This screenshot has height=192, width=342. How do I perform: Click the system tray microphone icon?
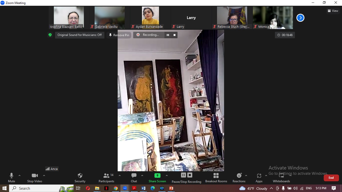pos(283,188)
